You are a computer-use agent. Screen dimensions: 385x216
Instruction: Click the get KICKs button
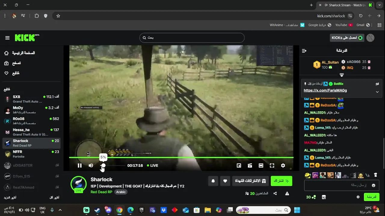347,37
